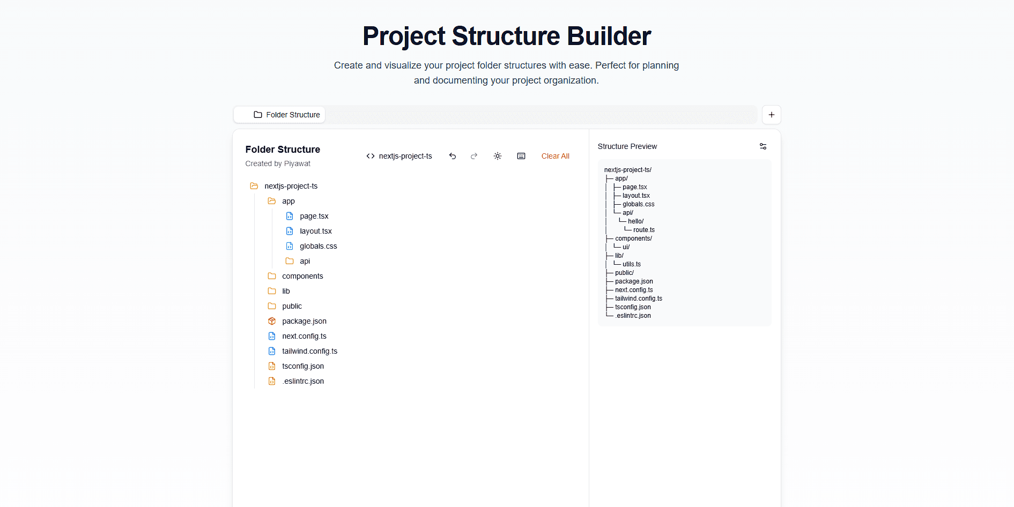Viewport: 1014px width, 507px height.
Task: Click the file icon beside .eslintrc.json
Action: 272,381
